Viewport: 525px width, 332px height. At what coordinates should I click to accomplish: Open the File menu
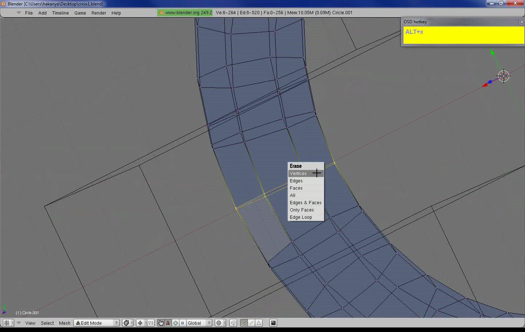click(x=29, y=13)
